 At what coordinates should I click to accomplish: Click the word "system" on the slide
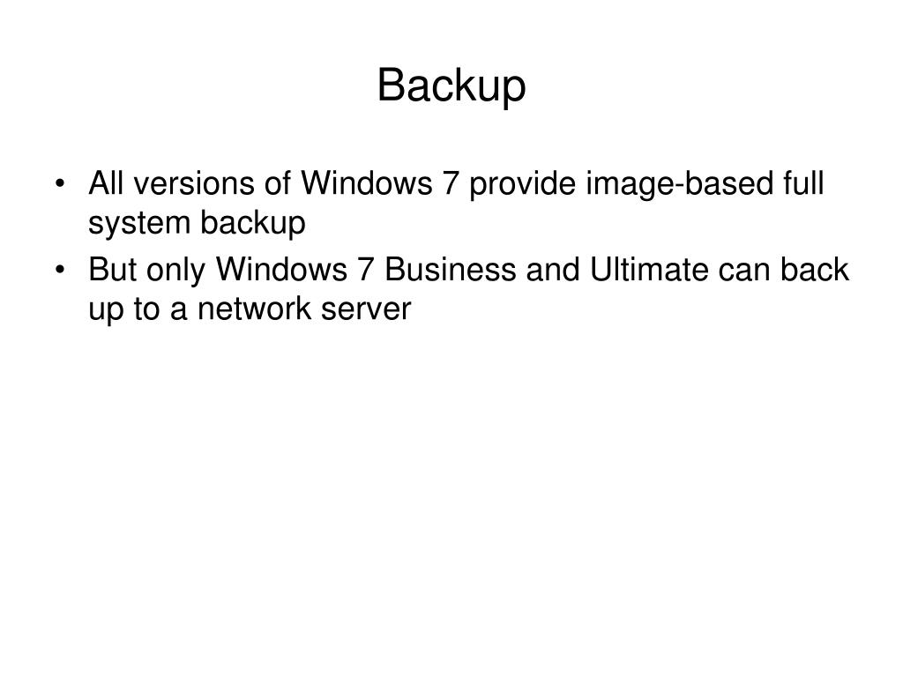138,225
